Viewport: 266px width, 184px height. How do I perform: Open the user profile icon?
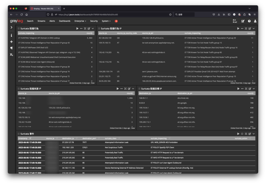pyautogui.click(x=255, y=21)
